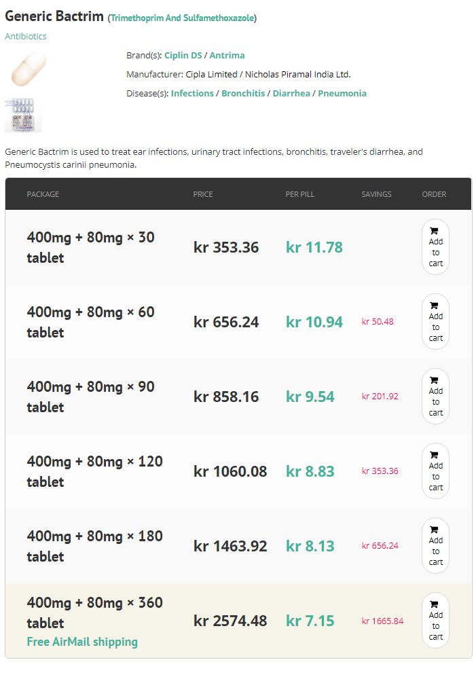This screenshot has height=675, width=476.
Task: View the Diarrhea disease link
Action: click(x=291, y=93)
